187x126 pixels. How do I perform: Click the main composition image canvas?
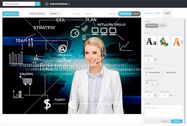[72, 66]
